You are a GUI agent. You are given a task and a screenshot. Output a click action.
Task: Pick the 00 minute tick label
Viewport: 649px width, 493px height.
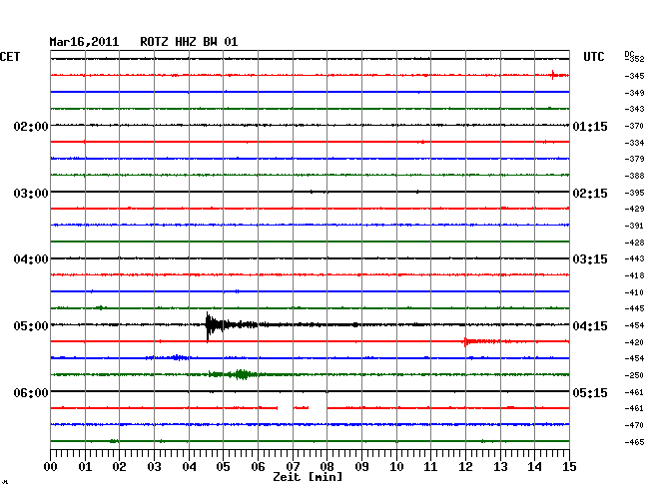51,466
